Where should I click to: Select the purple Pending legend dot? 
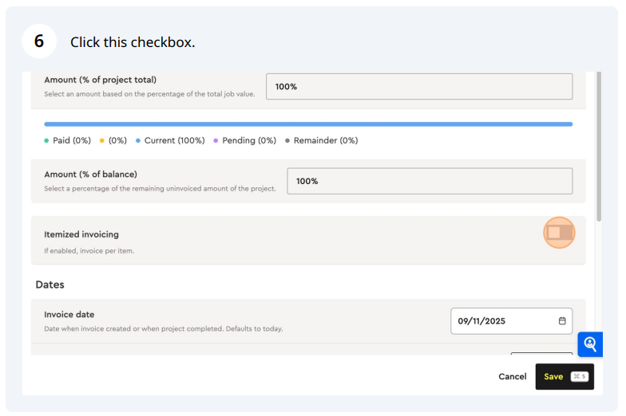tap(216, 140)
